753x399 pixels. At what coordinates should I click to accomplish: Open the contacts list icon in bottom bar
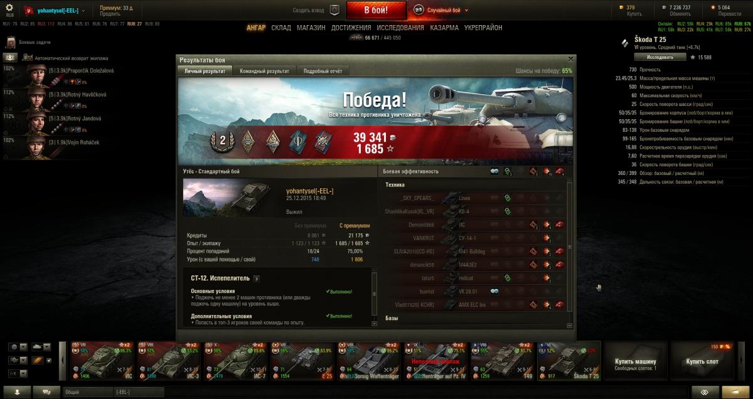[x=16, y=391]
